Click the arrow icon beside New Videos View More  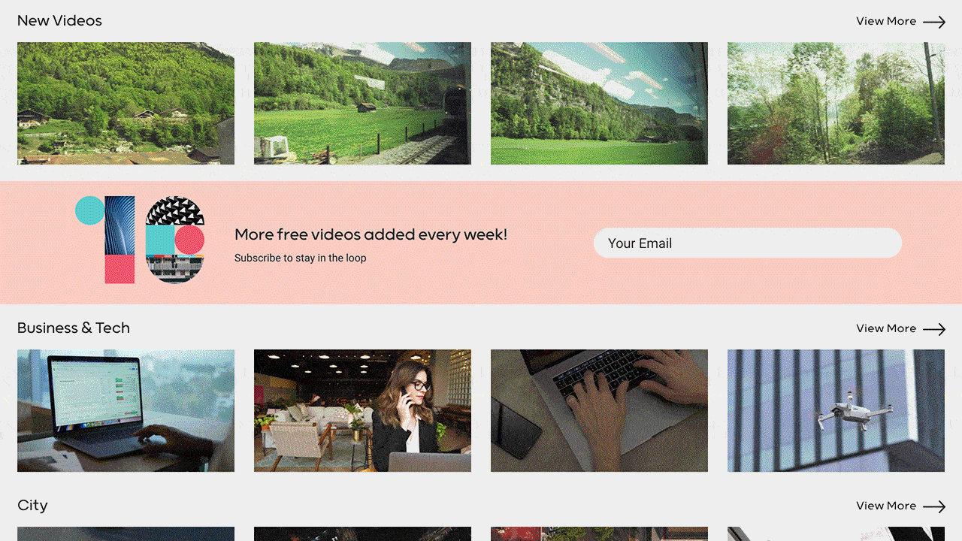[934, 22]
